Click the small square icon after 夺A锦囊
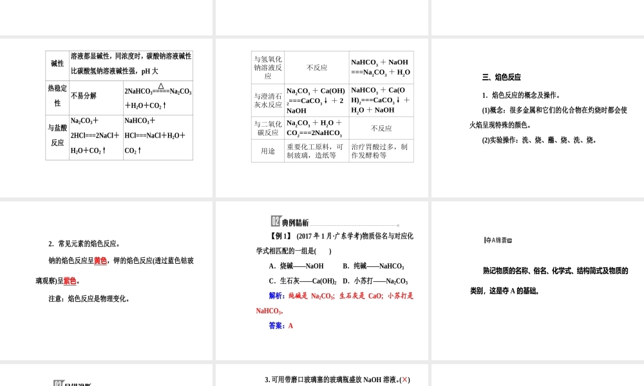The width and height of the screenshot is (644, 386). pyautogui.click(x=510, y=240)
